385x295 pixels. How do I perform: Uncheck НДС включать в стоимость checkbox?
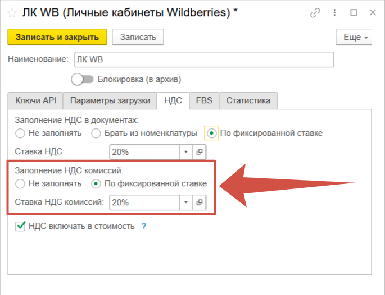[x=21, y=226]
